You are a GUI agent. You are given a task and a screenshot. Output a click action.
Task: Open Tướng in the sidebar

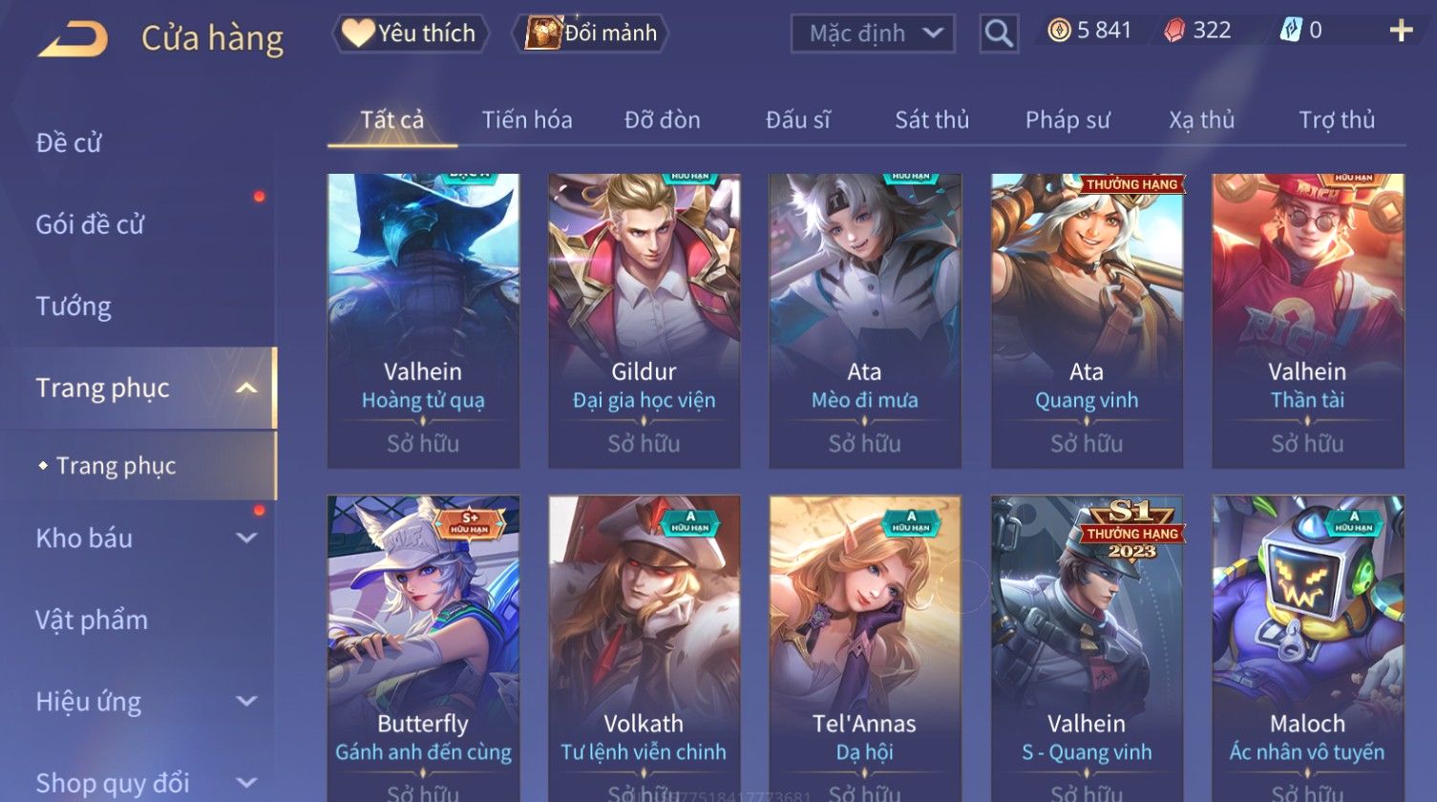pyautogui.click(x=74, y=306)
